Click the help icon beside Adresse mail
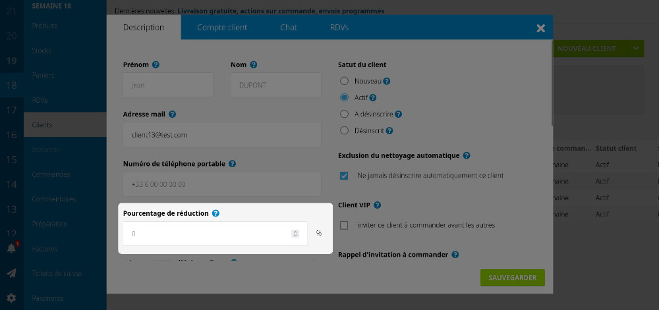The image size is (659, 310). pos(172,114)
